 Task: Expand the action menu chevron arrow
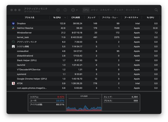[x=77, y=10]
